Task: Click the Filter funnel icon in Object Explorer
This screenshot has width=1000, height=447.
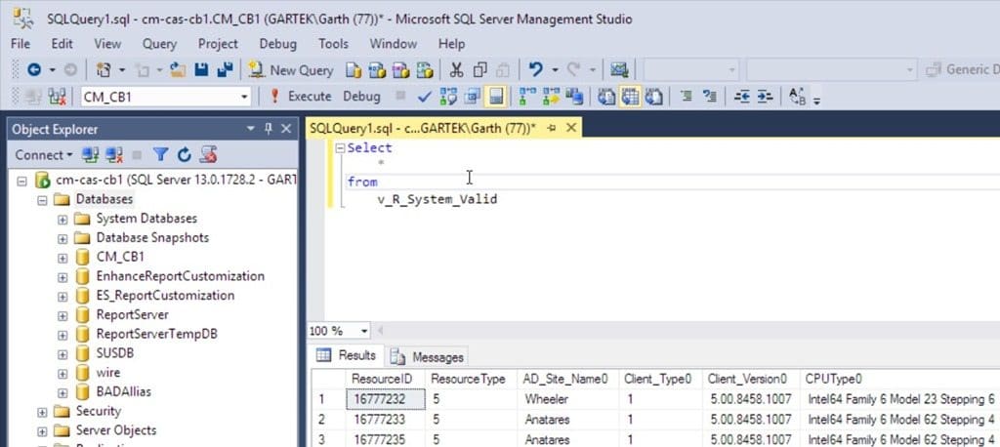Action: tap(161, 154)
